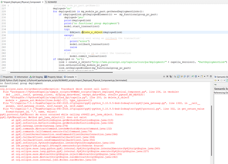Toggle show console on standard error
The height and width of the screenshot is (164, 228).
pos(188,77)
